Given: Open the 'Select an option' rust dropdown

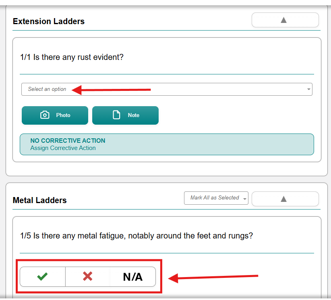Looking at the screenshot, I should [x=167, y=89].
